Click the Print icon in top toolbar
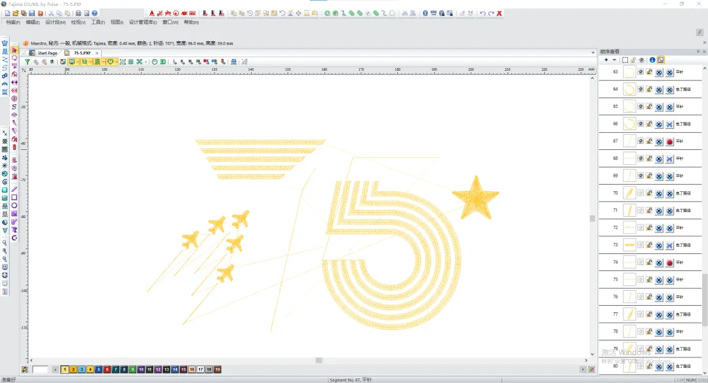The image size is (708, 383). point(78,13)
